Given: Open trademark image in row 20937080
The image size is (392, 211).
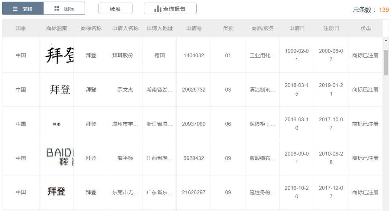Looking at the screenshot, I should [x=57, y=124].
